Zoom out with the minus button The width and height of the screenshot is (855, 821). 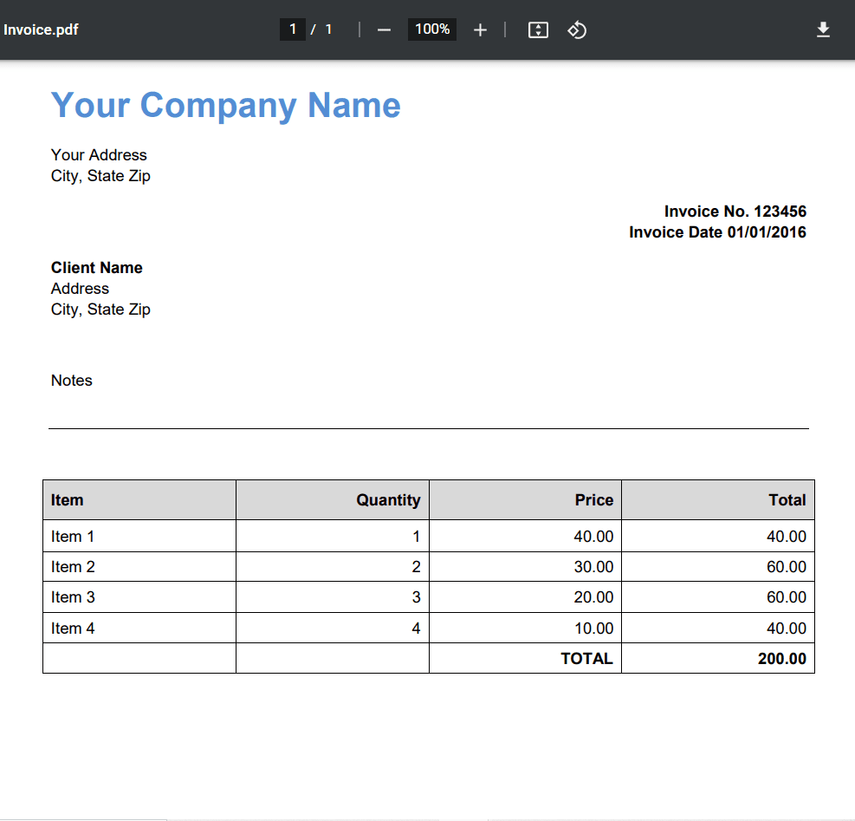(385, 30)
